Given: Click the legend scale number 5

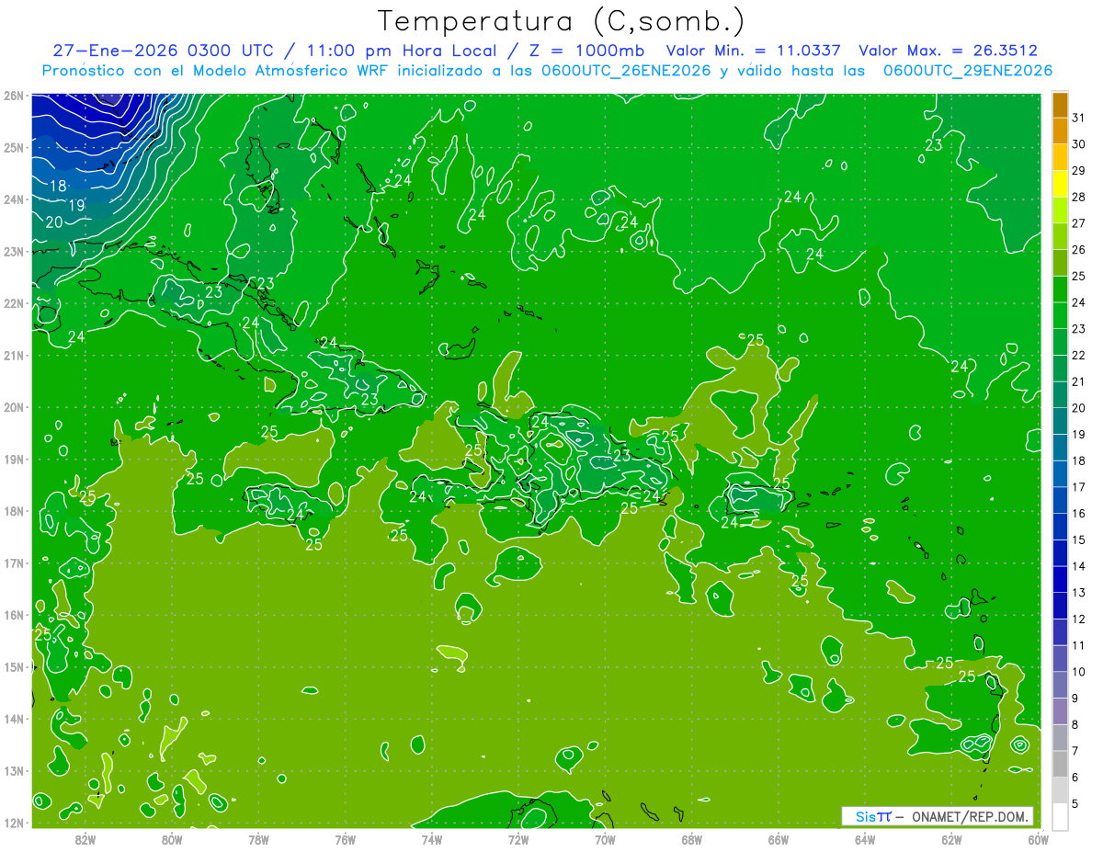Looking at the screenshot, I should pyautogui.click(x=1076, y=803).
